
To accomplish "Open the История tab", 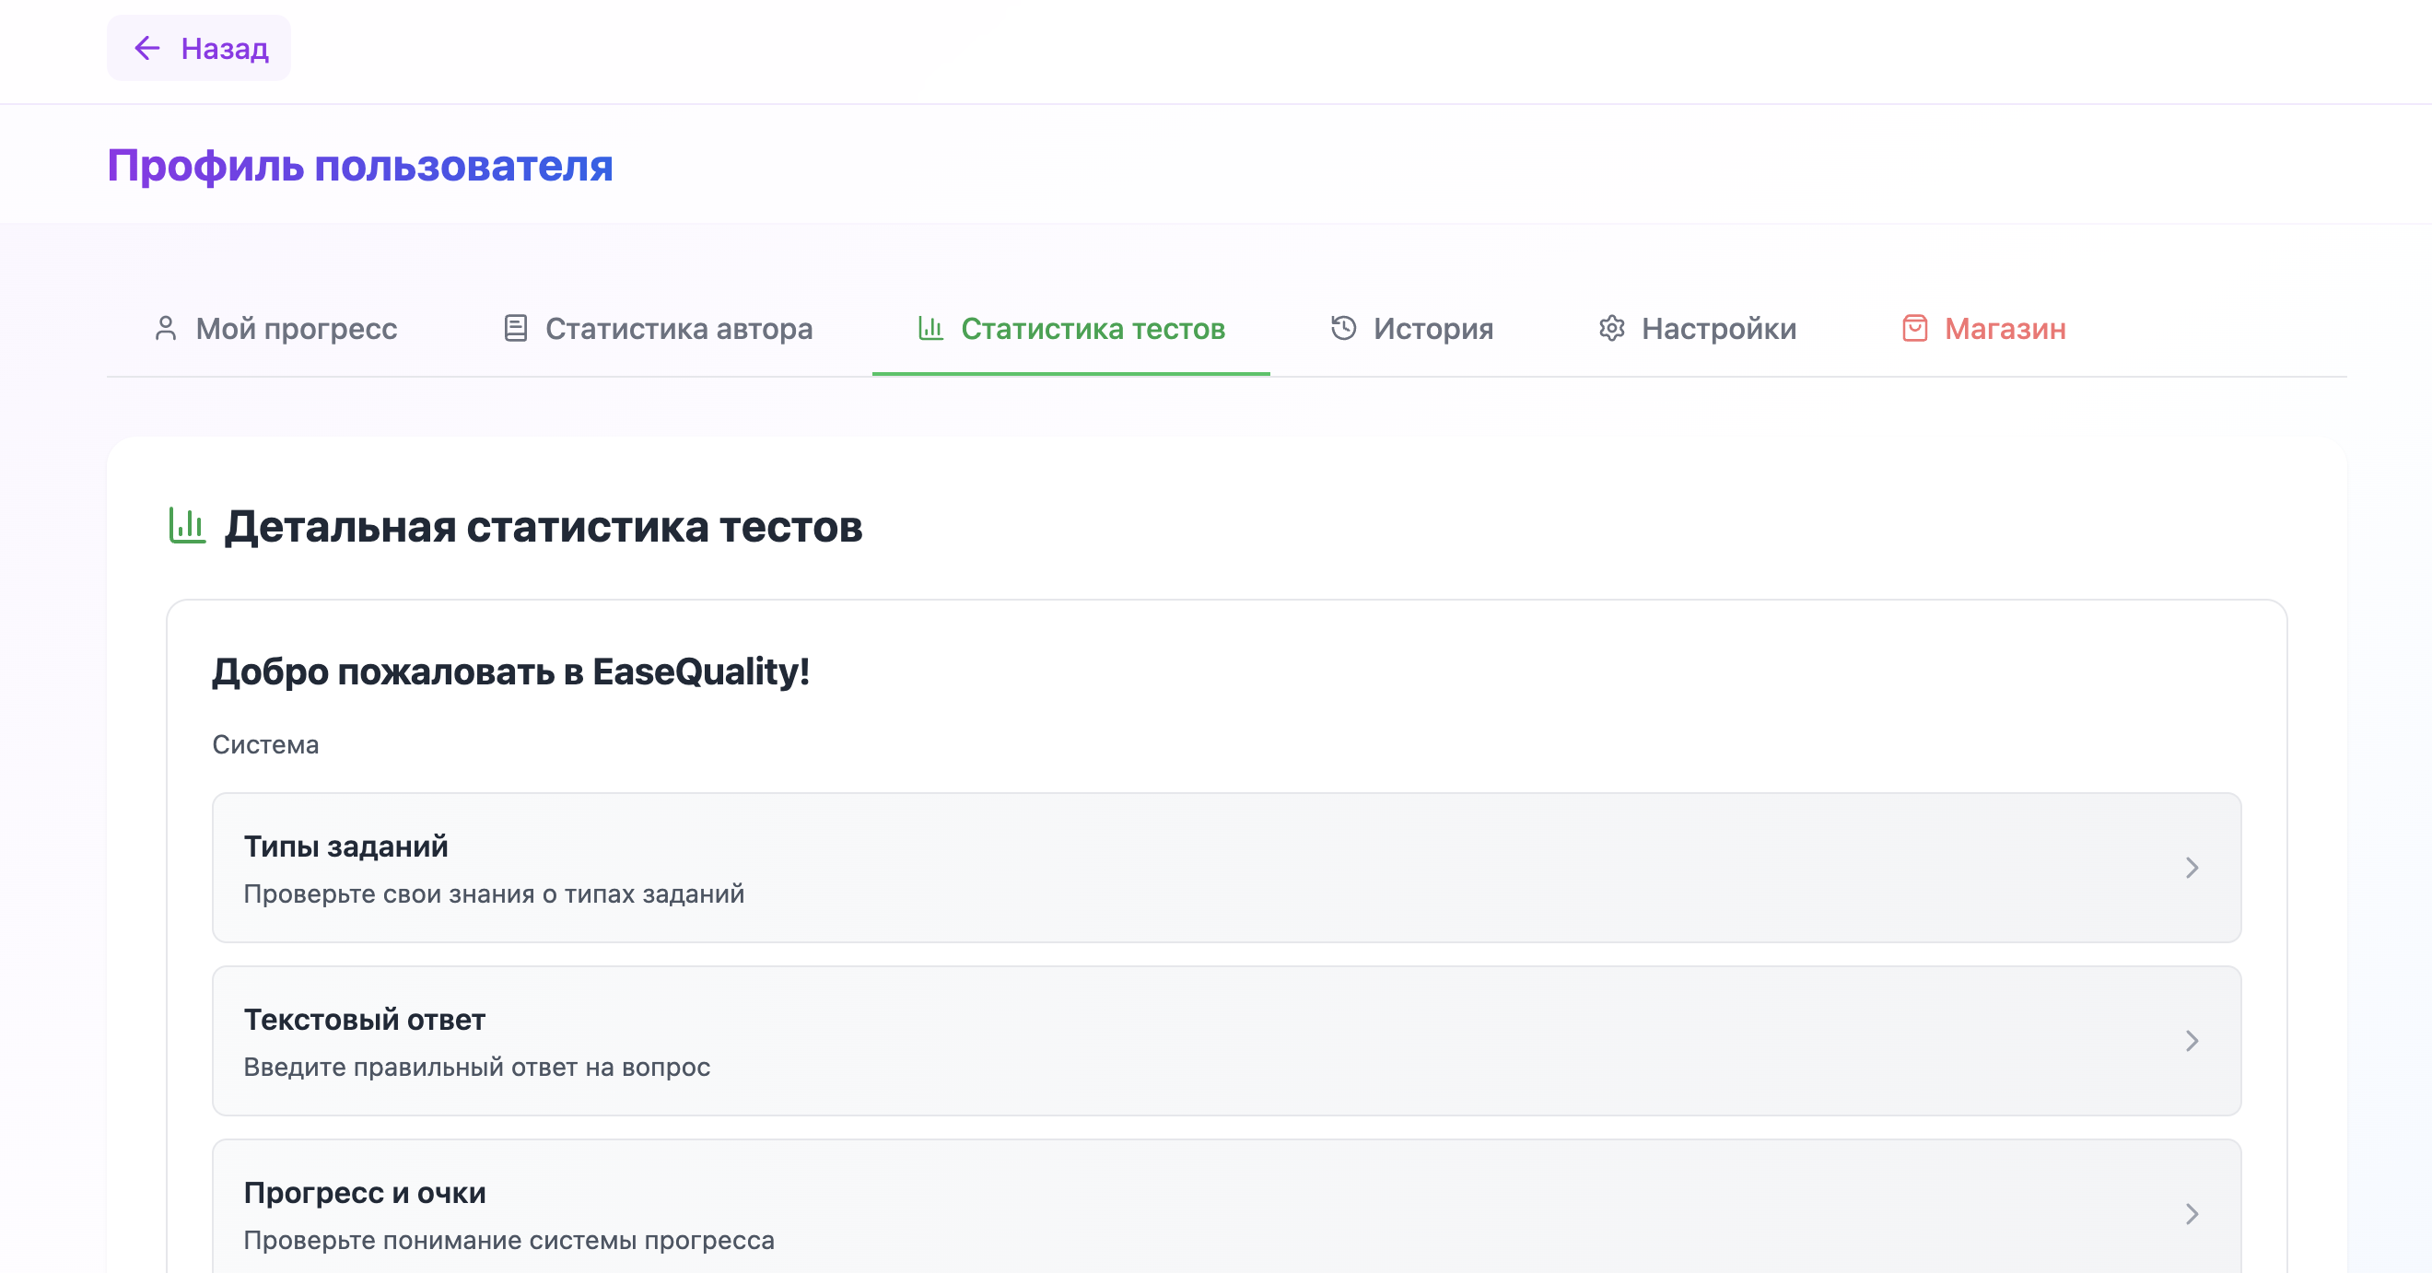I will [1432, 329].
